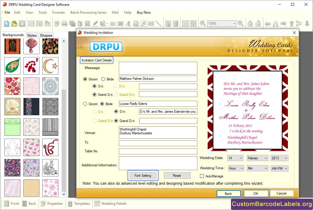
Task: Select the first S/o radio button
Action: click(x=94, y=86)
